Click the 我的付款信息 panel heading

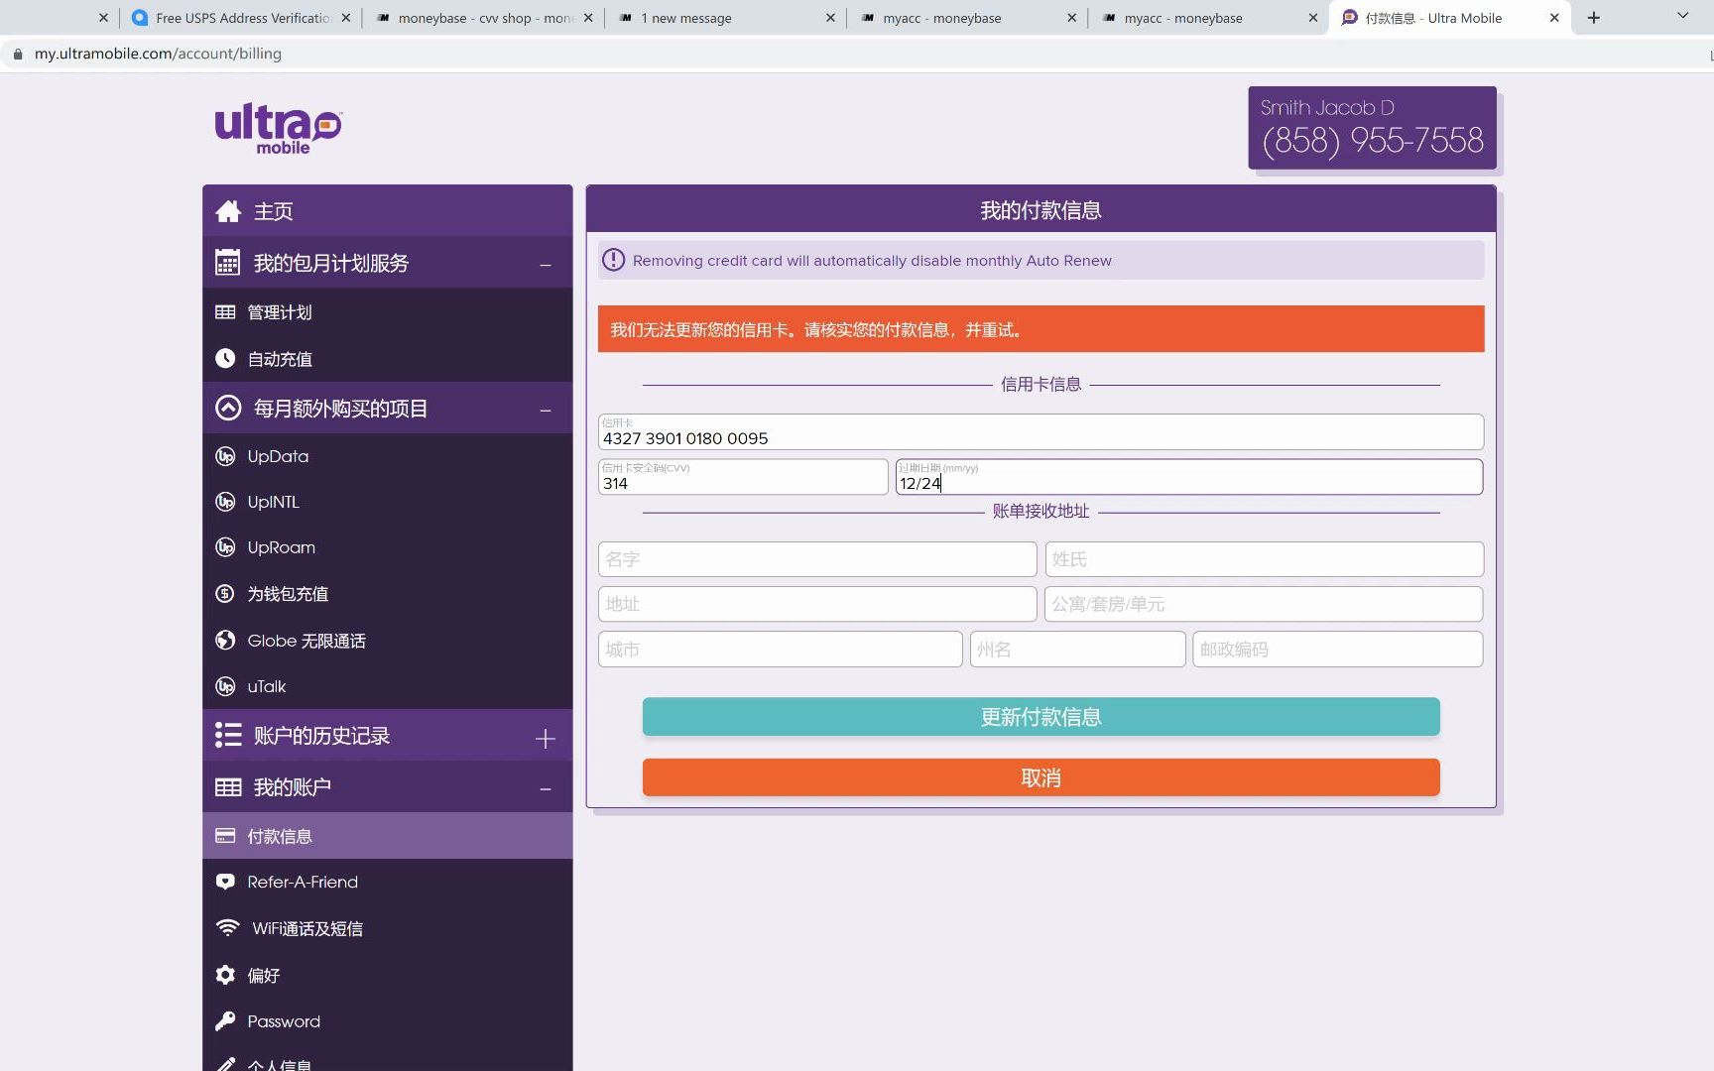1041,210
